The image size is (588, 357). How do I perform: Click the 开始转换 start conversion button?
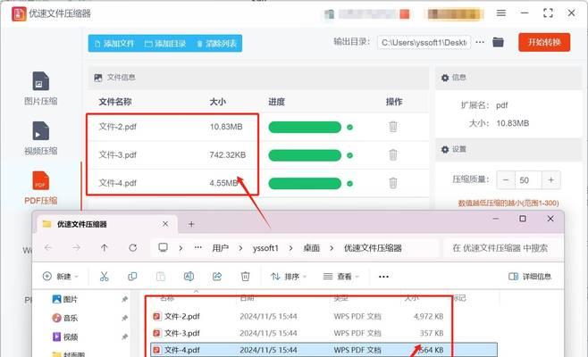[x=544, y=42]
